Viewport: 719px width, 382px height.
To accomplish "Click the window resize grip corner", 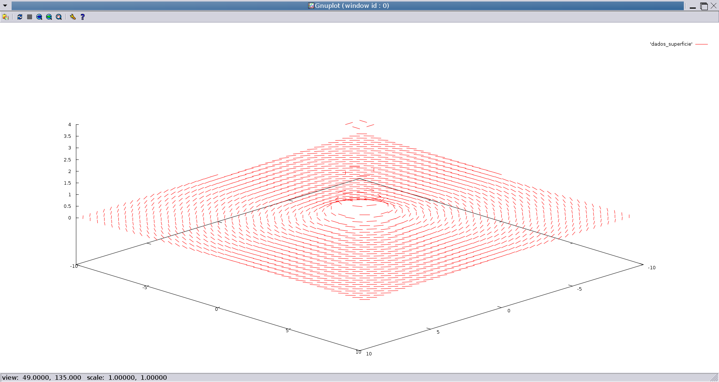I will point(715,378).
